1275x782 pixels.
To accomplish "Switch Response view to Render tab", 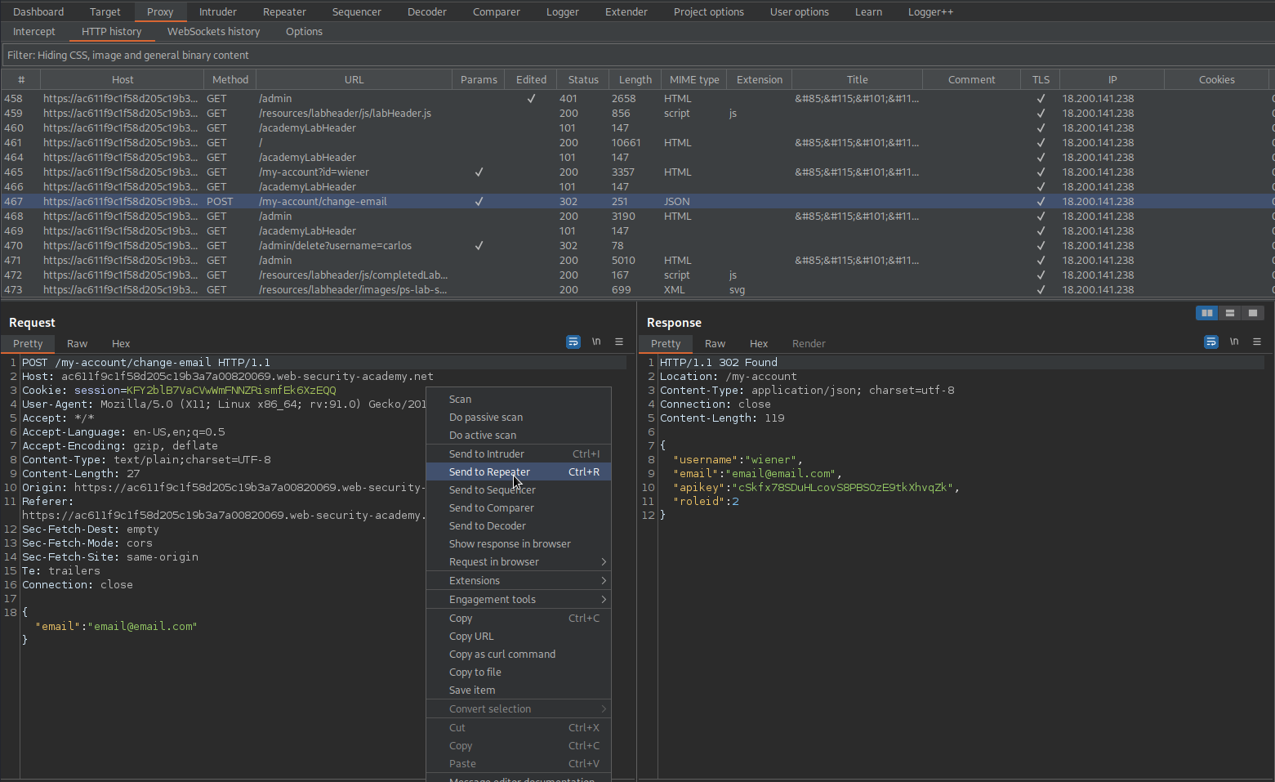I will pos(809,343).
